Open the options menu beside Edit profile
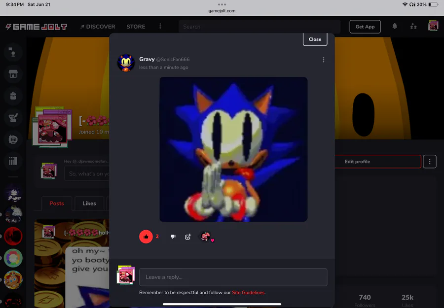Viewport: 444px width, 308px height. 430,162
